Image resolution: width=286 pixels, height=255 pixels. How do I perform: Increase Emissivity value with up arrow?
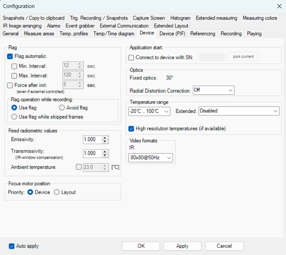pyautogui.click(x=105, y=138)
